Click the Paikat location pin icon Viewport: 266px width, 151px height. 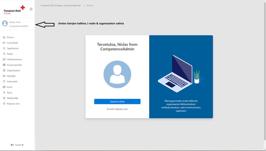point(4,54)
